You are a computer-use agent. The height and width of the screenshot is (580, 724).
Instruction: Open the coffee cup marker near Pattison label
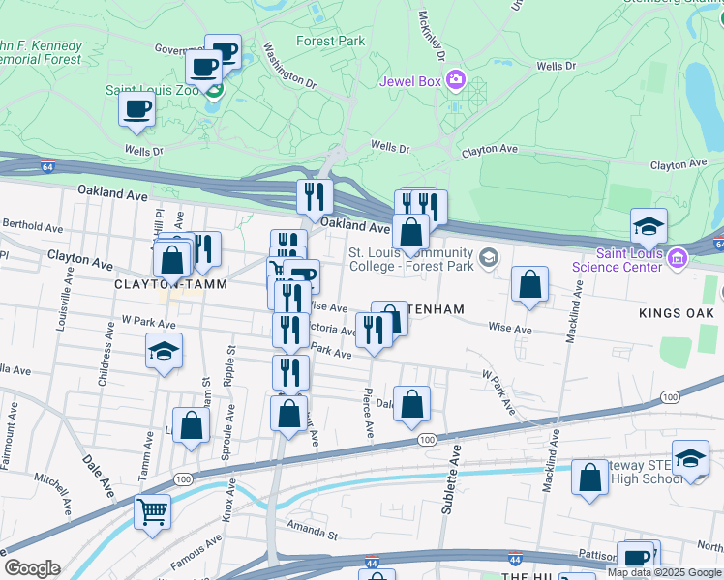click(636, 560)
